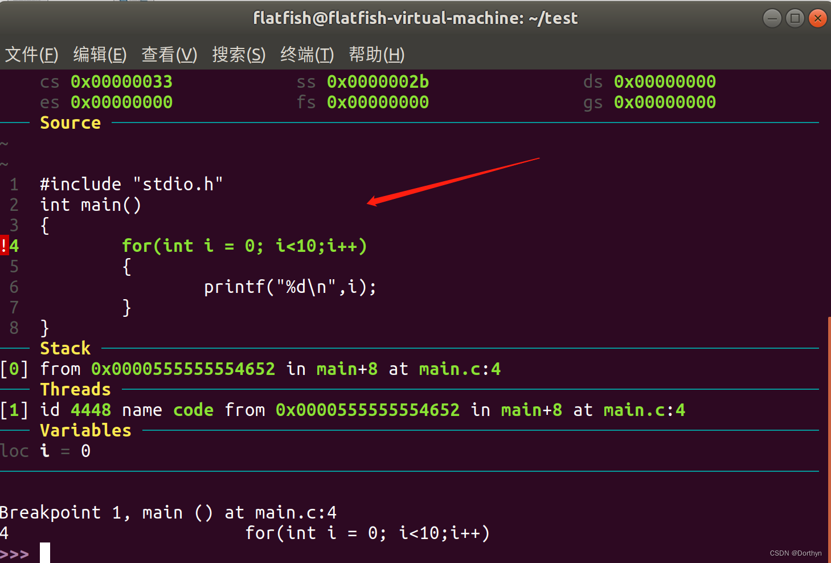Click line number 8 in source listing
The height and width of the screenshot is (563, 831).
pyautogui.click(x=14, y=328)
